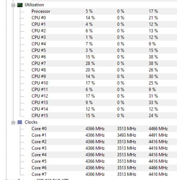Click the green Utilization graph icon
The width and height of the screenshot is (177, 180).
[20, 5]
